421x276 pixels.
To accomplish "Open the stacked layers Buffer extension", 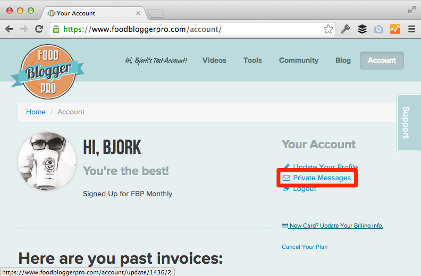I will (362, 29).
